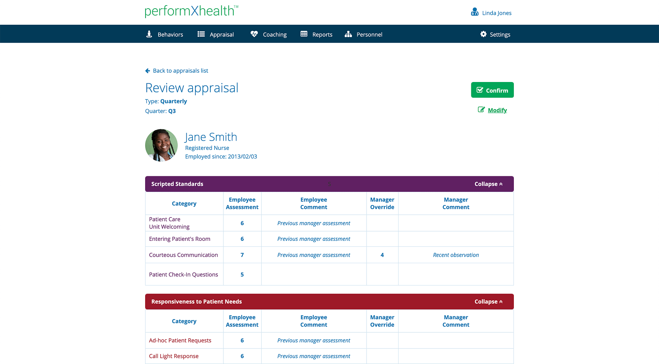Click the Registered Nurse job title
Image resolution: width=659 pixels, height=364 pixels.
point(207,148)
